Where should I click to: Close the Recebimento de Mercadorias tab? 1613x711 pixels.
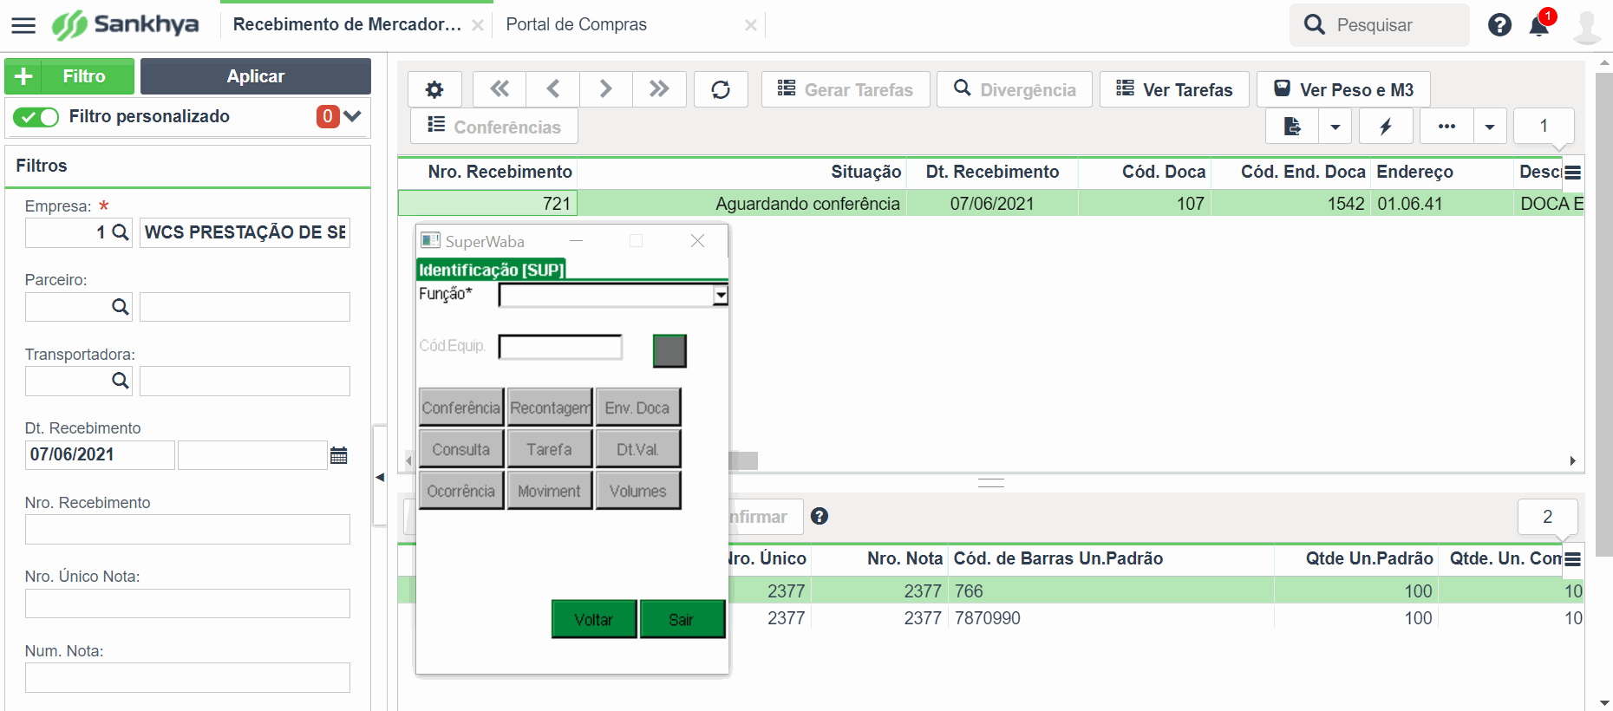(478, 25)
